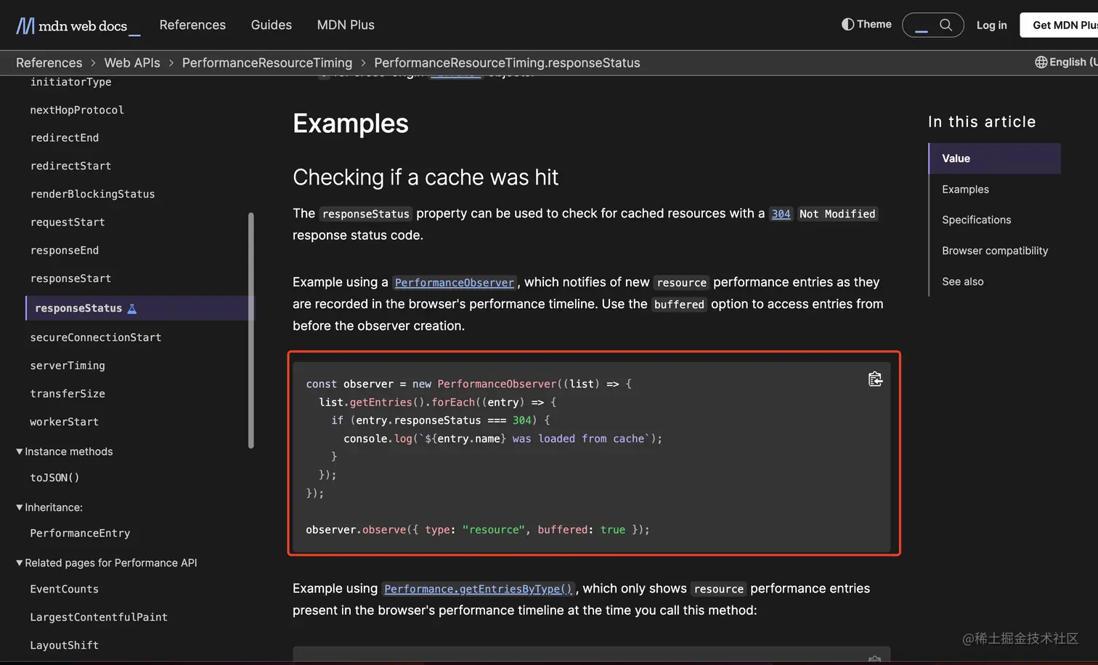
Task: Click the search magnifier icon
Action: pos(945,25)
